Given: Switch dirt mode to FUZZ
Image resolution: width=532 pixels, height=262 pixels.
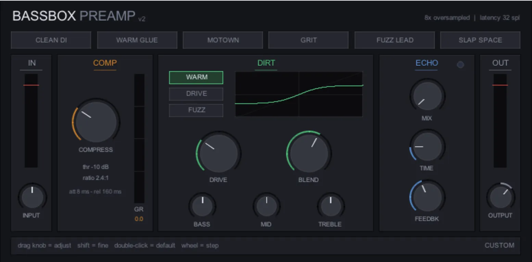Looking at the screenshot, I should [x=196, y=110].
